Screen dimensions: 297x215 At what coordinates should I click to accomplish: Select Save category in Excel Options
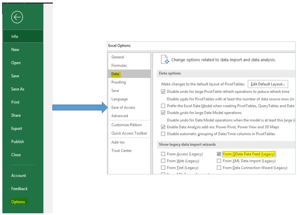[129, 91]
